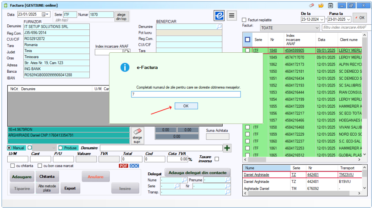Export invoice as DOC icon

tap(134, 166)
